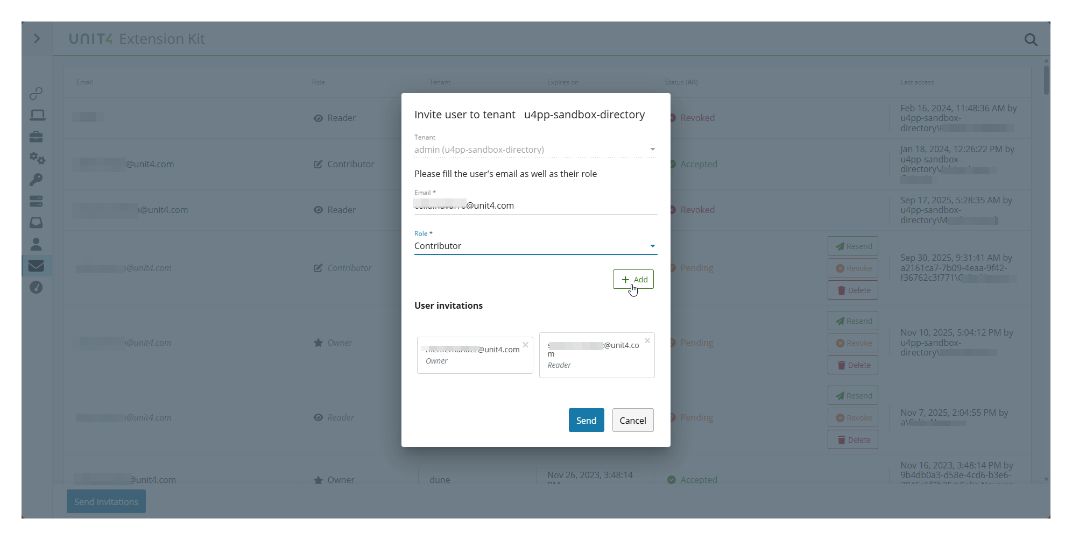Open search with the magnifier icon
This screenshot has width=1072, height=540.
point(1031,39)
